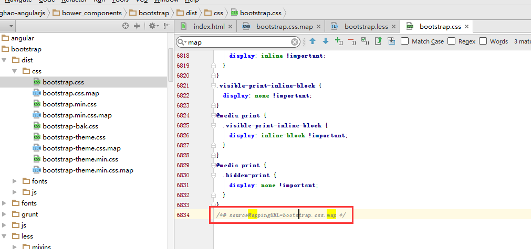Click inside the find field containing map
The image size is (531, 249).
click(238, 42)
